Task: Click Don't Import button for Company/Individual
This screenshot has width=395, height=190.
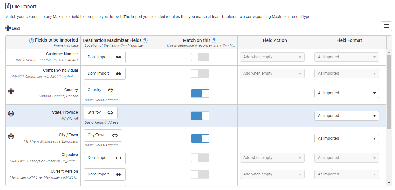Action: [105, 74]
